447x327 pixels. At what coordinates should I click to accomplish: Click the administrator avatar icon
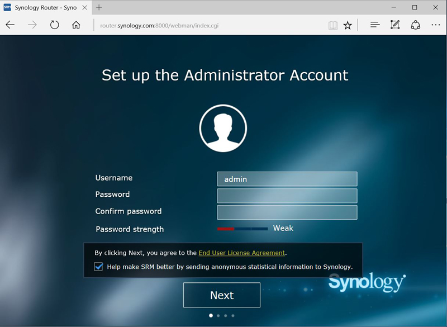[223, 128]
